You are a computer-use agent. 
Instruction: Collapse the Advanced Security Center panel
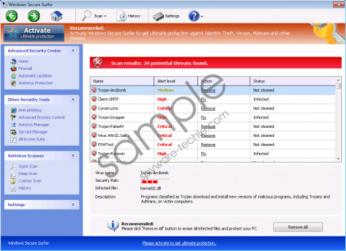73,50
